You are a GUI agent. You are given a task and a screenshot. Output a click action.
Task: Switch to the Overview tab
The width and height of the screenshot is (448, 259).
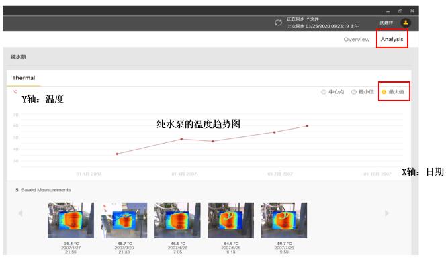coord(356,40)
